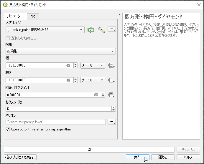This screenshot has height=164, width=204.
Task: Open ヘルプ help button
Action: pos(188,157)
